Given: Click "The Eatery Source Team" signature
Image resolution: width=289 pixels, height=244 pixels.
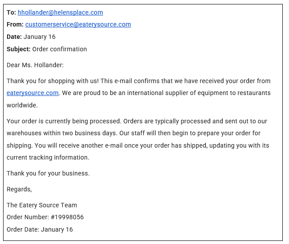Looking at the screenshot, I should tap(42, 205).
